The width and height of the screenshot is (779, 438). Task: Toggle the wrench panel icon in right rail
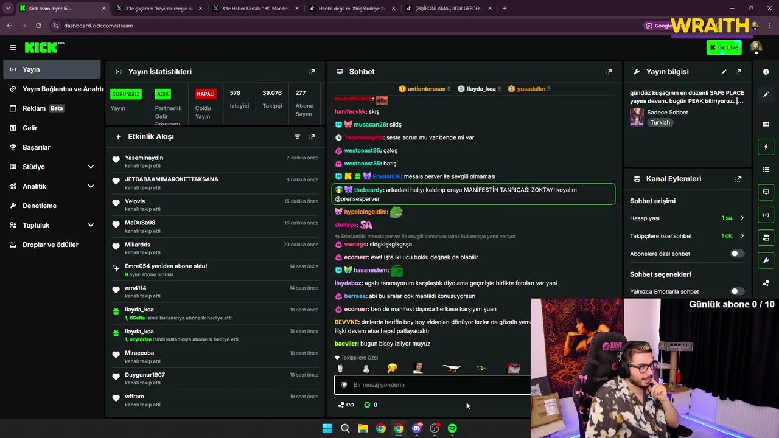pos(766,260)
